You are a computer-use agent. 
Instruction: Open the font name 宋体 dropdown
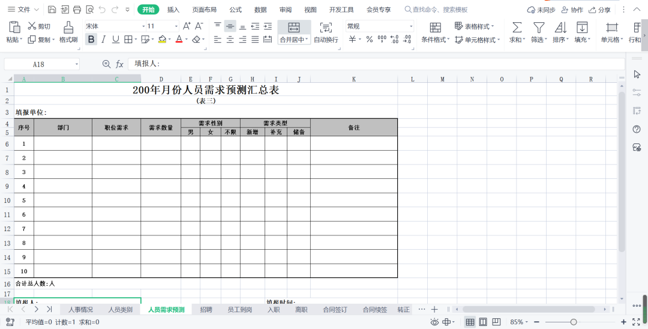(144, 26)
